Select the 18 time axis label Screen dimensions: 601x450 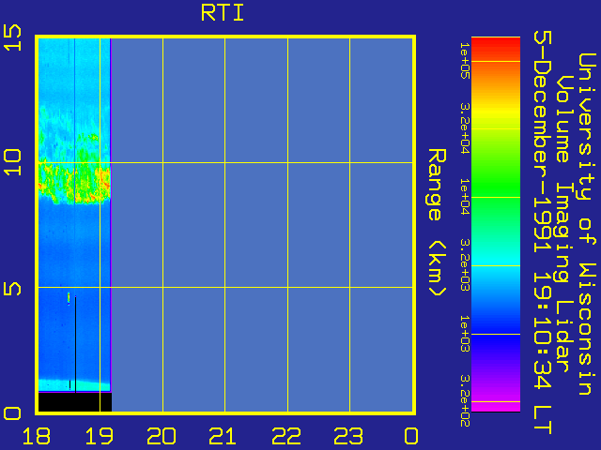pyautogui.click(x=37, y=436)
